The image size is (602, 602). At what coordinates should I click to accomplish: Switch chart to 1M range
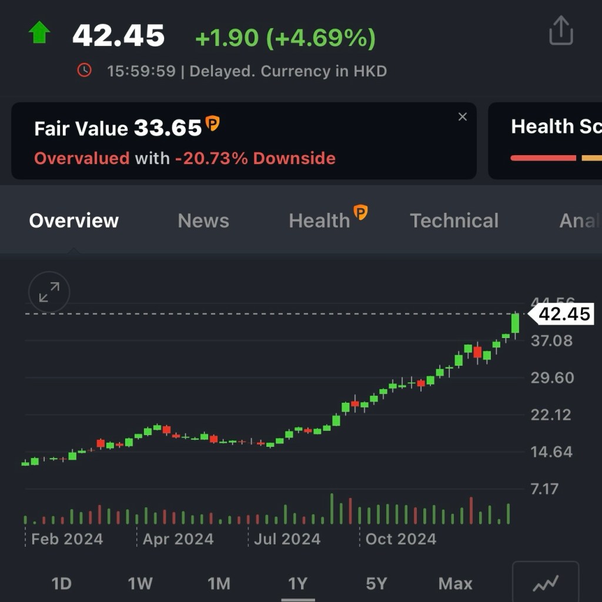[x=219, y=583]
